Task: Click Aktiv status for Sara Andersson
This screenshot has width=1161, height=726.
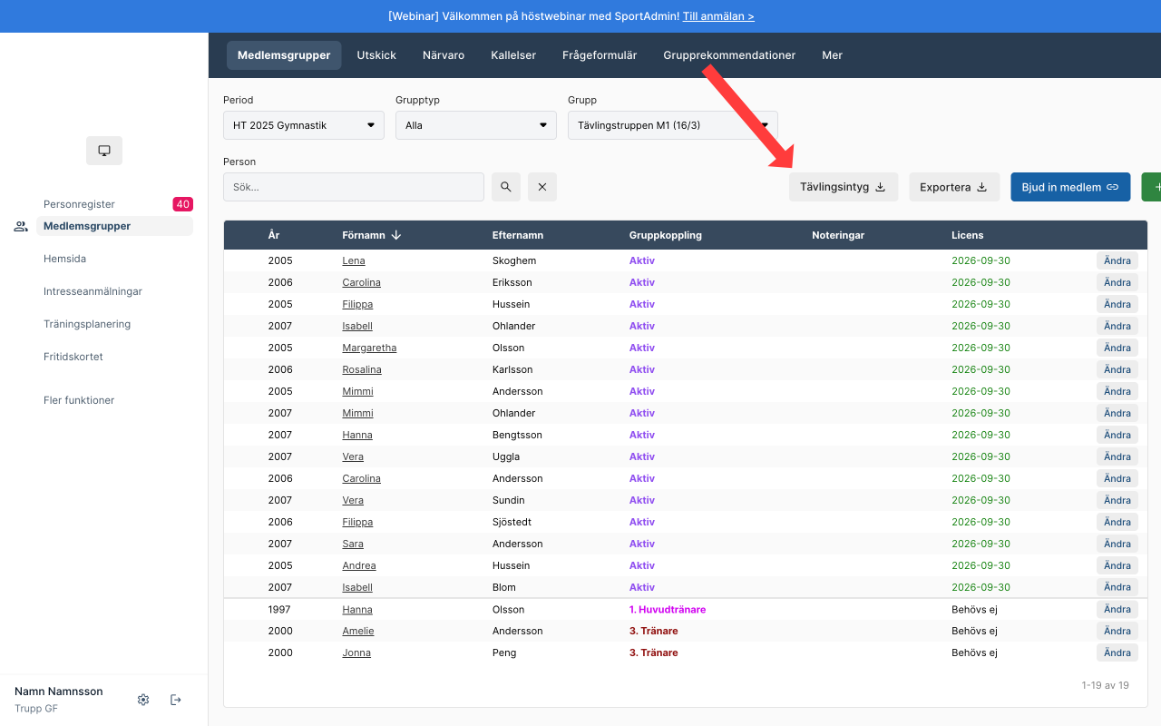Action: [x=642, y=544]
